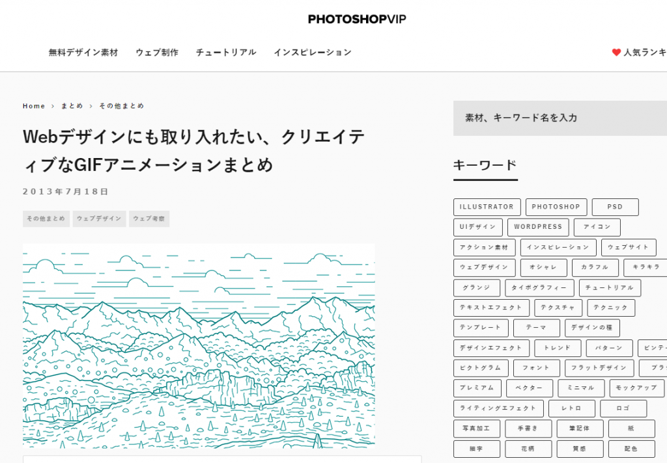Screen dimensions: 667x463
Task: Select チュートリアル in the keyword tag list
Action: click(610, 287)
